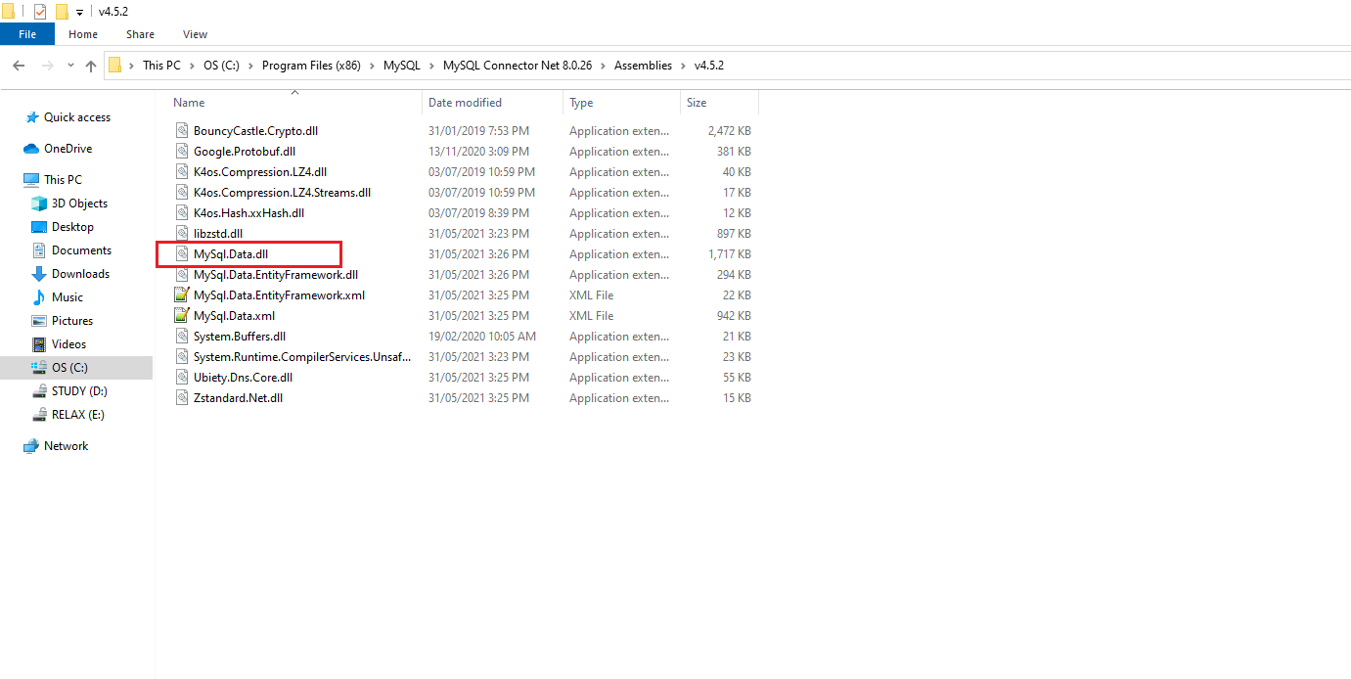Open the Desktop folder icon
The height and width of the screenshot is (679, 1351).
pyautogui.click(x=39, y=227)
